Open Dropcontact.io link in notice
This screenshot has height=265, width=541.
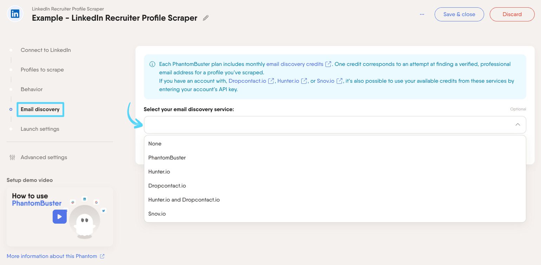[248, 81]
